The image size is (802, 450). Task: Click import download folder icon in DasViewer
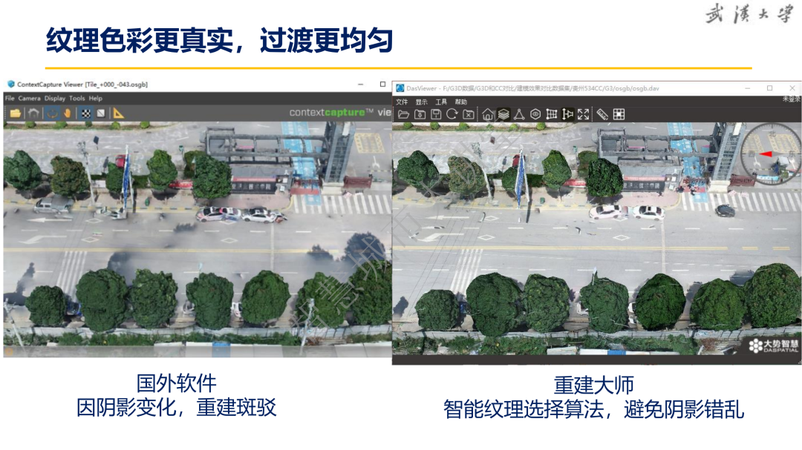pyautogui.click(x=420, y=114)
